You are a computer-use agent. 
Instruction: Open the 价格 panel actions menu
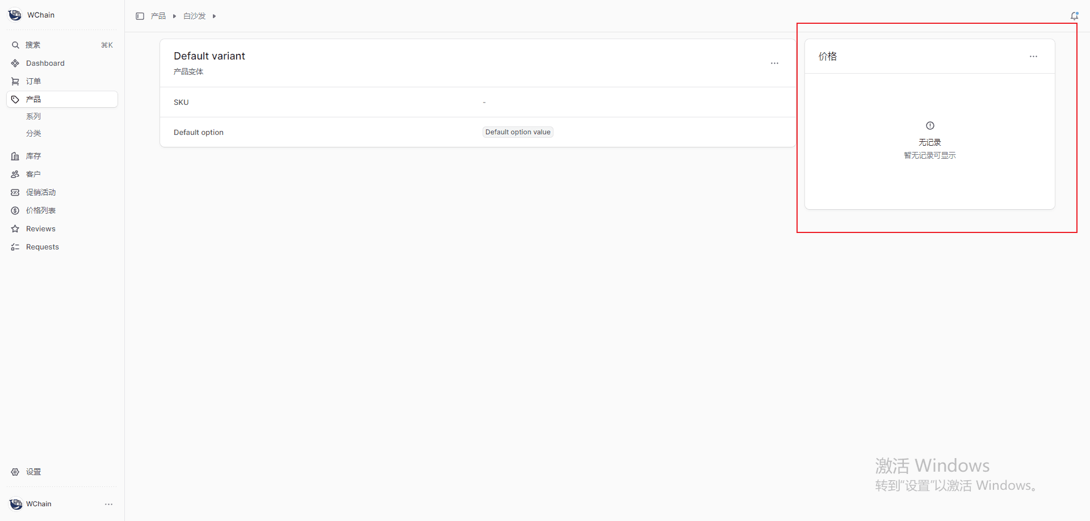point(1033,56)
